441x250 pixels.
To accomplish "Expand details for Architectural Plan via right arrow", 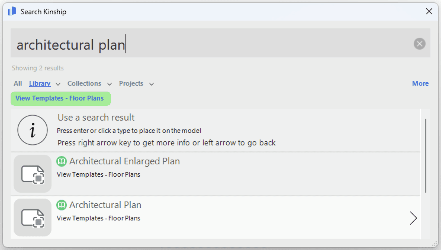I will (x=413, y=218).
